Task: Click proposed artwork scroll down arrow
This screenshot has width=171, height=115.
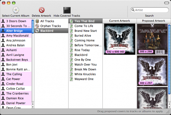Action: [169, 107]
